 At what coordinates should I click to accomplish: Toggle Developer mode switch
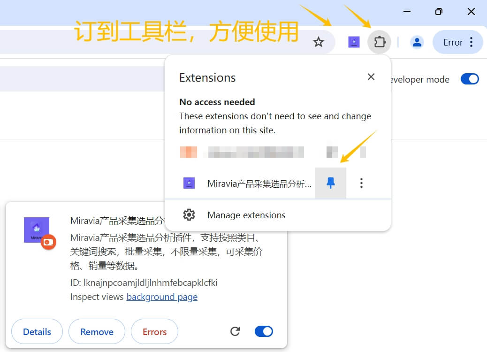tap(470, 79)
